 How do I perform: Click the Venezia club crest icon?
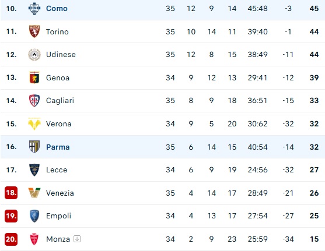pyautogui.click(x=34, y=193)
